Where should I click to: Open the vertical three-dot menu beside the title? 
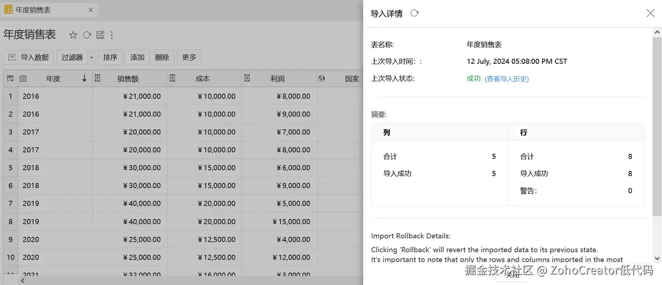[112, 35]
